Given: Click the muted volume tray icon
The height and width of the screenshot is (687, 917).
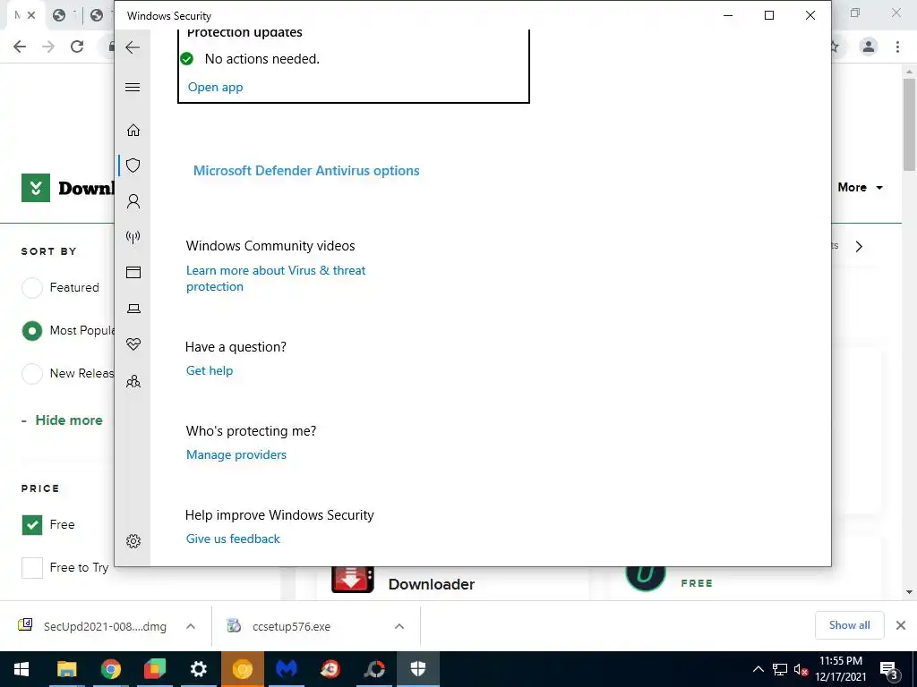Looking at the screenshot, I should 801,669.
